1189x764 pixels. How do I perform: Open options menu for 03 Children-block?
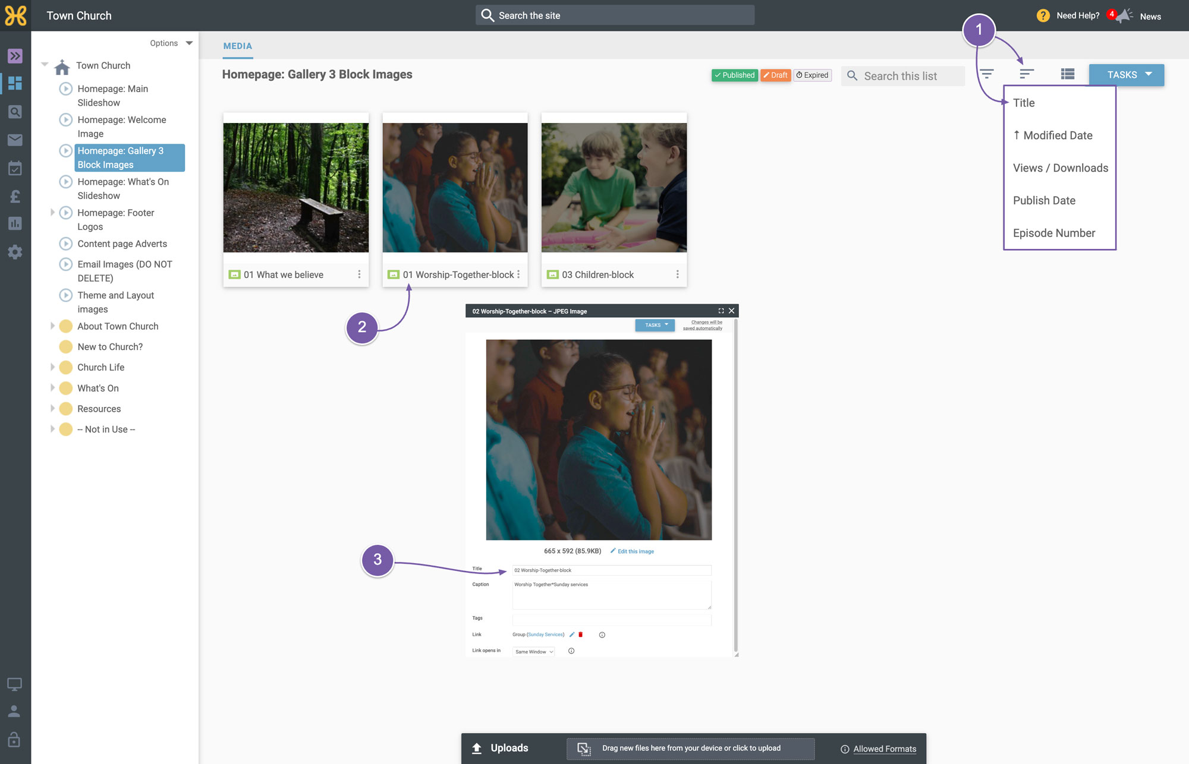(x=677, y=274)
